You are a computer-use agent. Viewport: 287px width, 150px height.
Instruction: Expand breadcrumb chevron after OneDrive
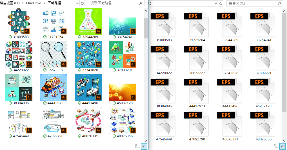[x=44, y=3]
